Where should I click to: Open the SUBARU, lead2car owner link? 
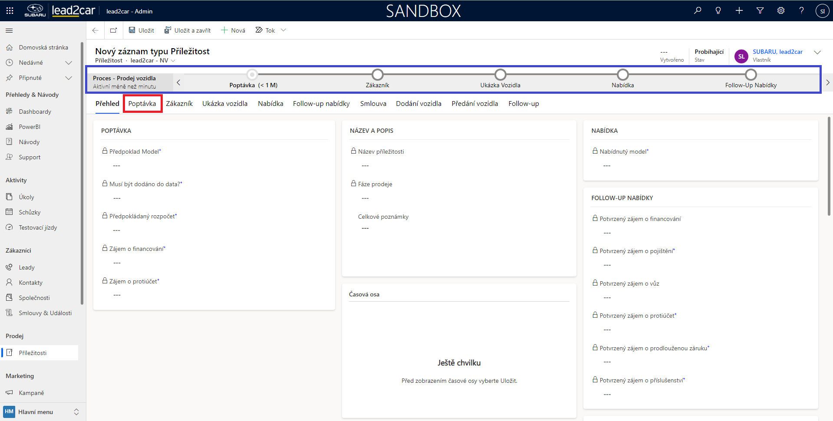pos(777,52)
